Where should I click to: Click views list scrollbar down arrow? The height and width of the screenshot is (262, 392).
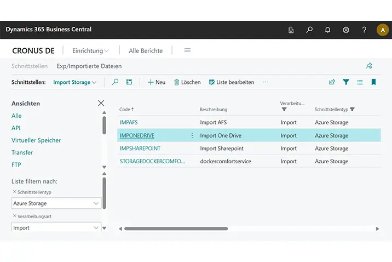(x=104, y=167)
